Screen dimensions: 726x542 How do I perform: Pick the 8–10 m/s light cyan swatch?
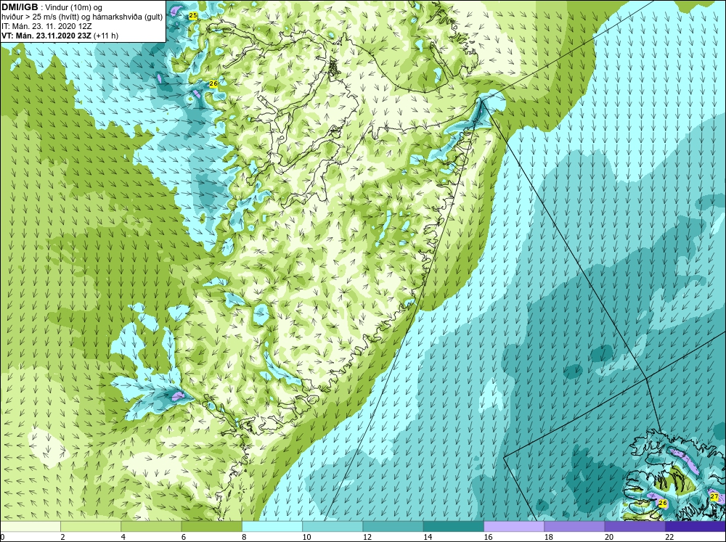click(x=272, y=527)
